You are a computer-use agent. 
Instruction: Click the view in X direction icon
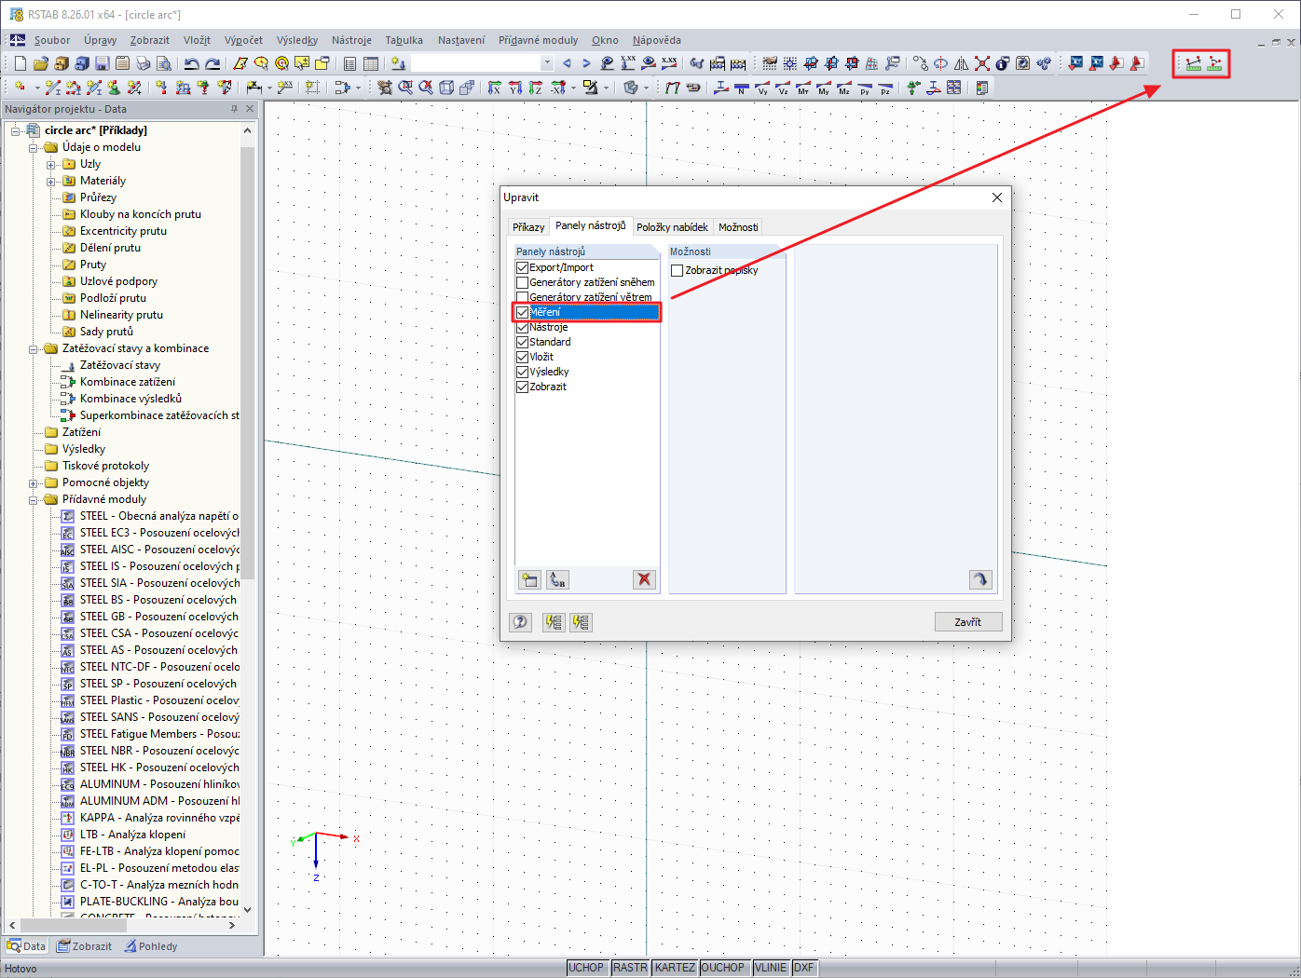(x=495, y=88)
